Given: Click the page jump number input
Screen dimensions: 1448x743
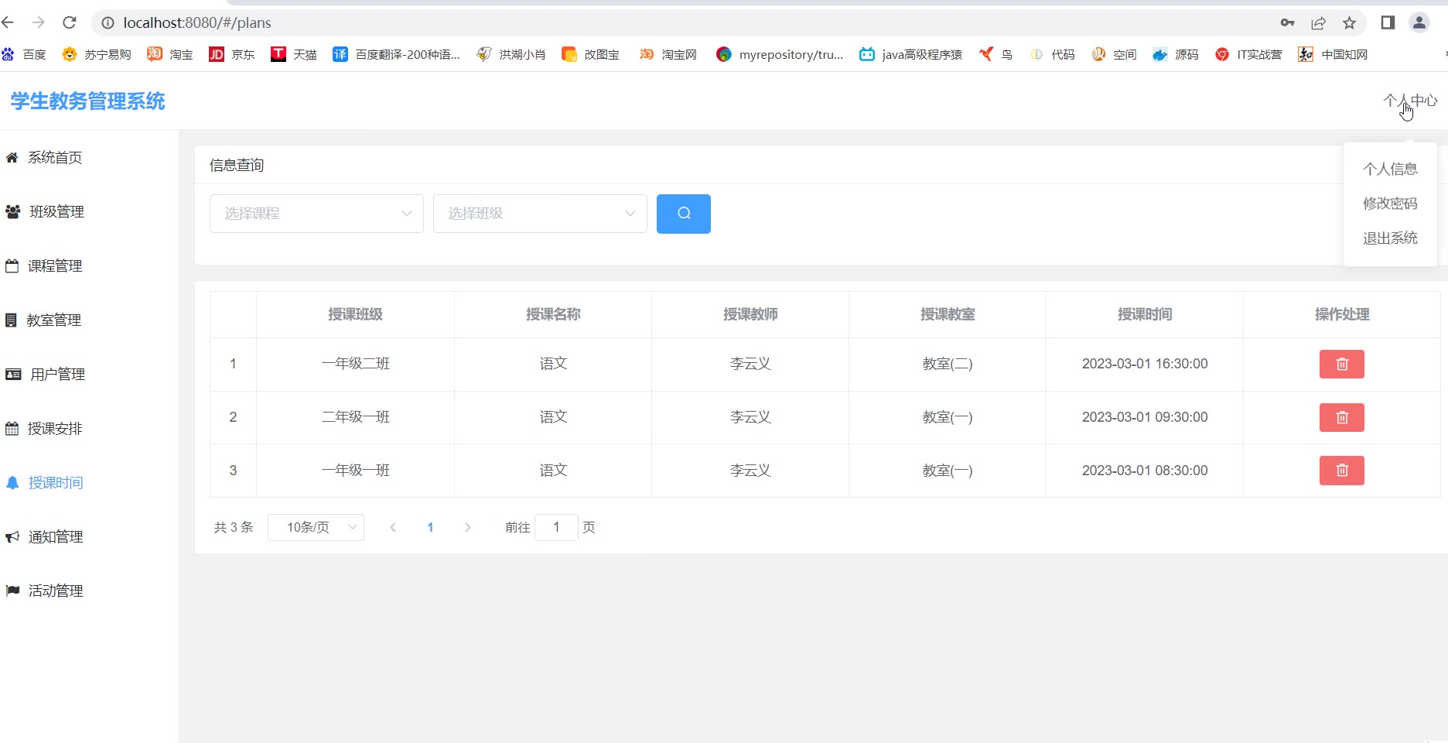Looking at the screenshot, I should 556,527.
